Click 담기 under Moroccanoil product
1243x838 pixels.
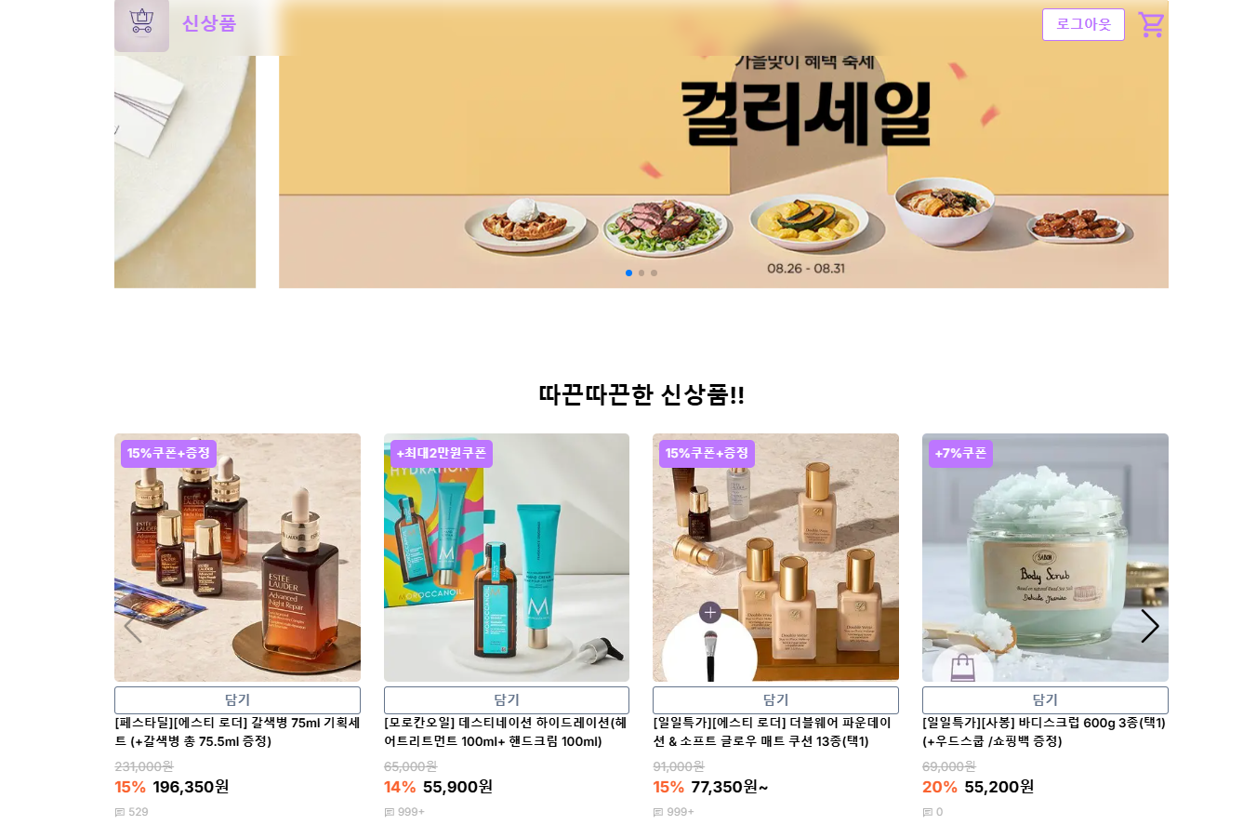pyautogui.click(x=507, y=700)
